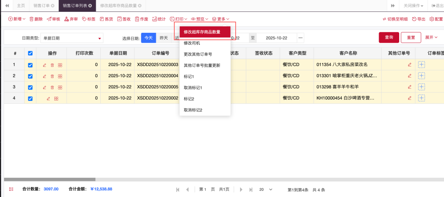Click the edit pencil icon in row 1
444x197 pixels.
point(45,65)
